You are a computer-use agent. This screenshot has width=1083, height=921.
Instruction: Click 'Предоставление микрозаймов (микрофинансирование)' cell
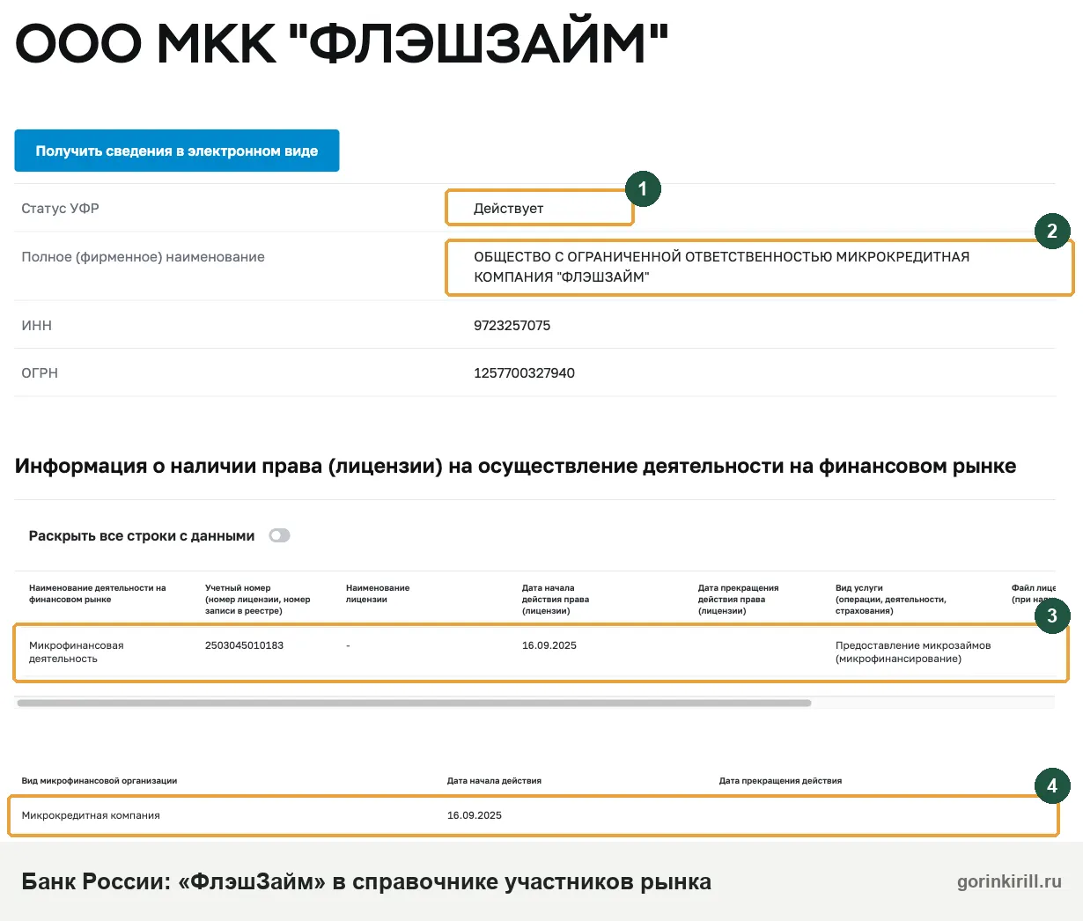tap(913, 652)
